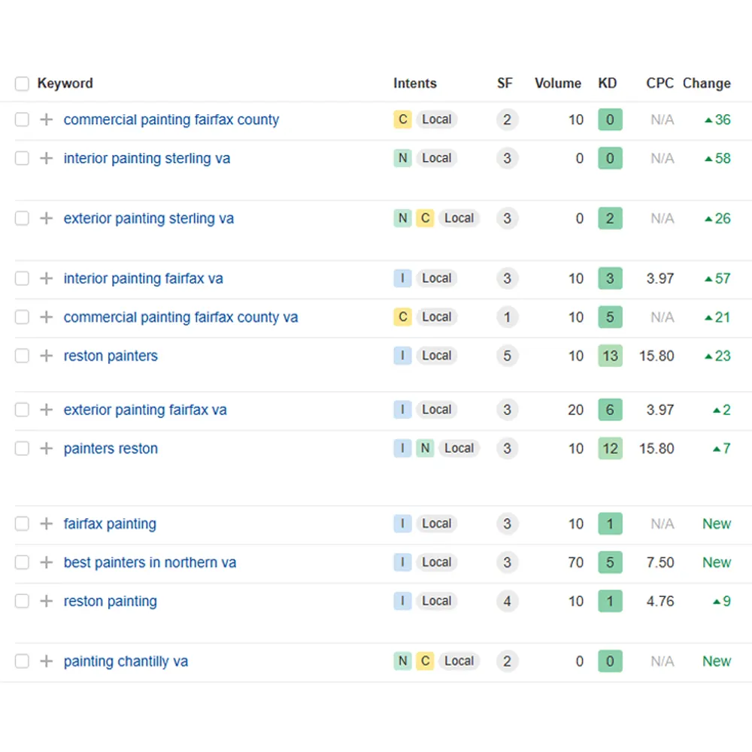Click plus icon next to 'interior painting sterling va'

click(47, 159)
